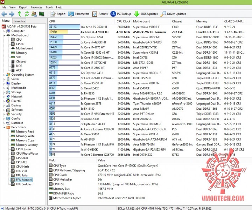This screenshot has height=210, width=252.
Task: Open the File menu
Action: tap(4, 7)
